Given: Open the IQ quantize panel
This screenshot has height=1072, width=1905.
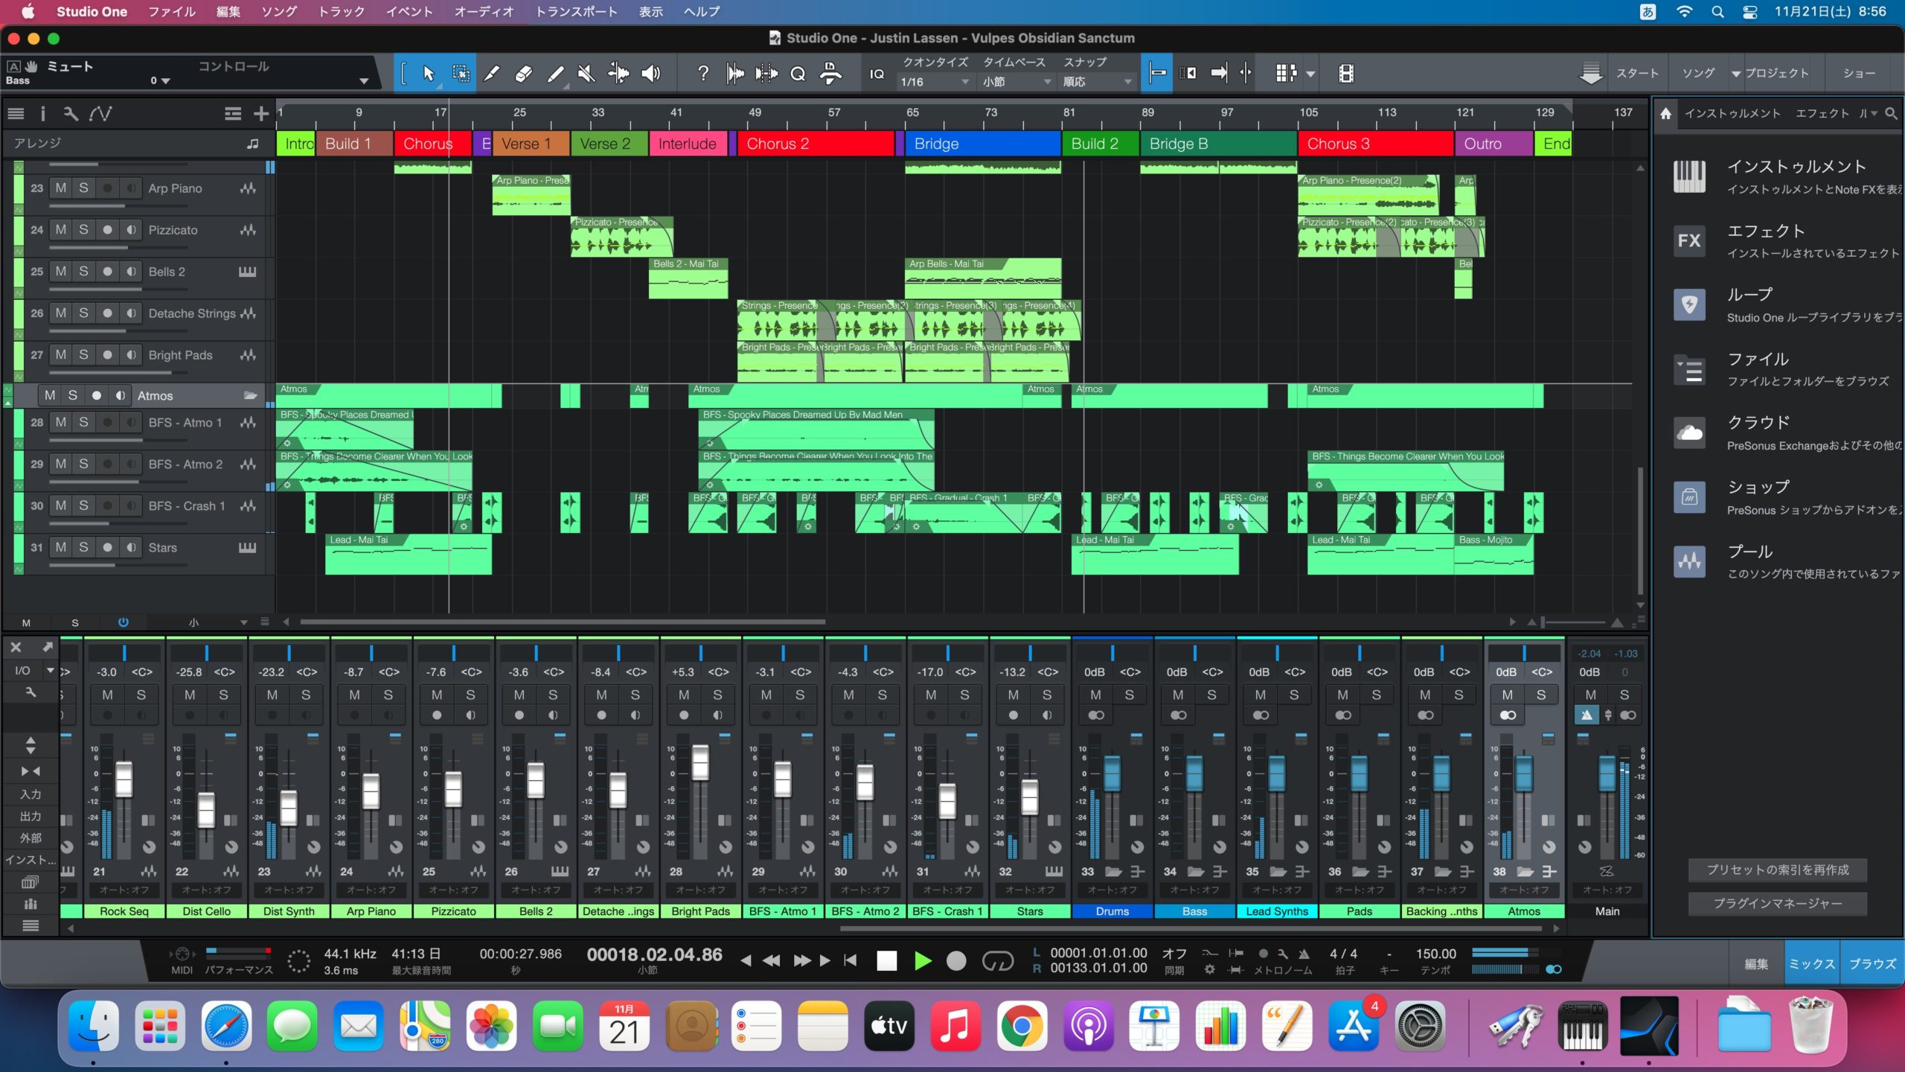Looking at the screenshot, I should tap(877, 74).
